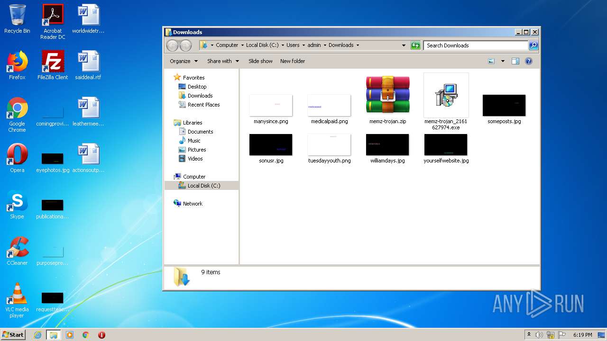
Task: Refresh the Downloads folder view
Action: pos(415,45)
